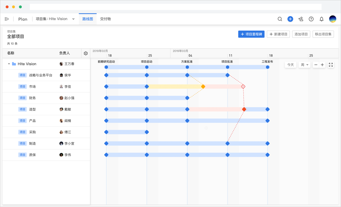The height and width of the screenshot is (207, 341).
Task: Zoom out timeline with minus button
Action: [x=316, y=65]
